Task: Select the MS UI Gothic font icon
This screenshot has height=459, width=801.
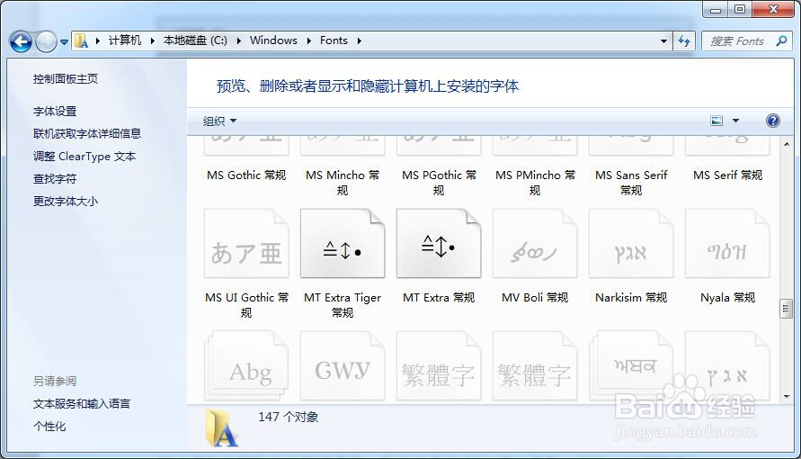Action: 246,243
